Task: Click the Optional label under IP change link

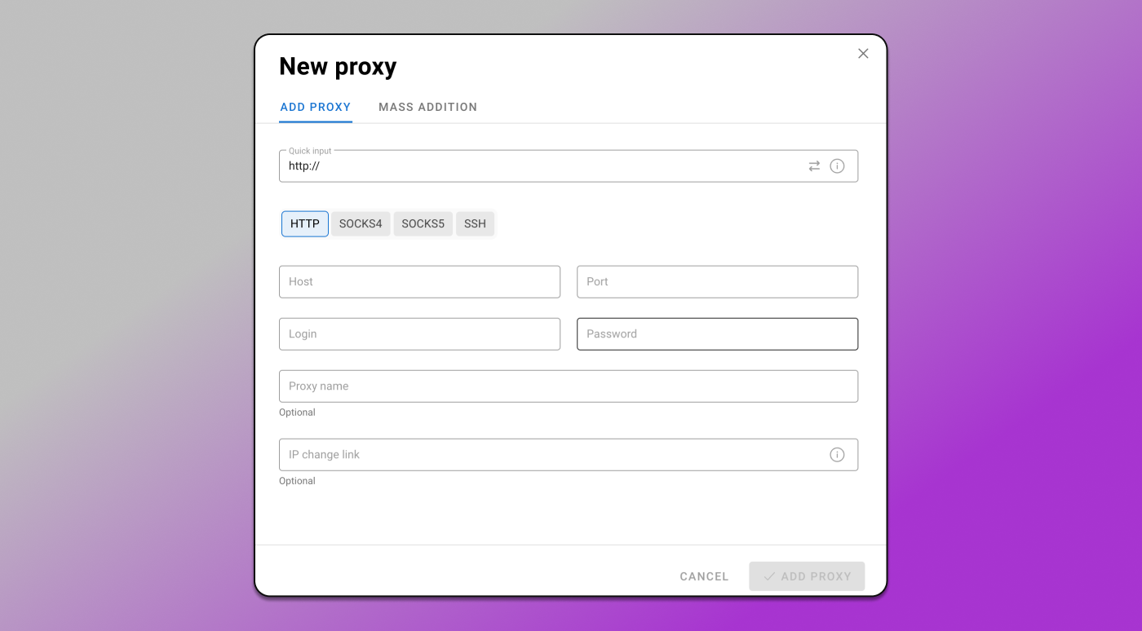Action: (x=297, y=481)
